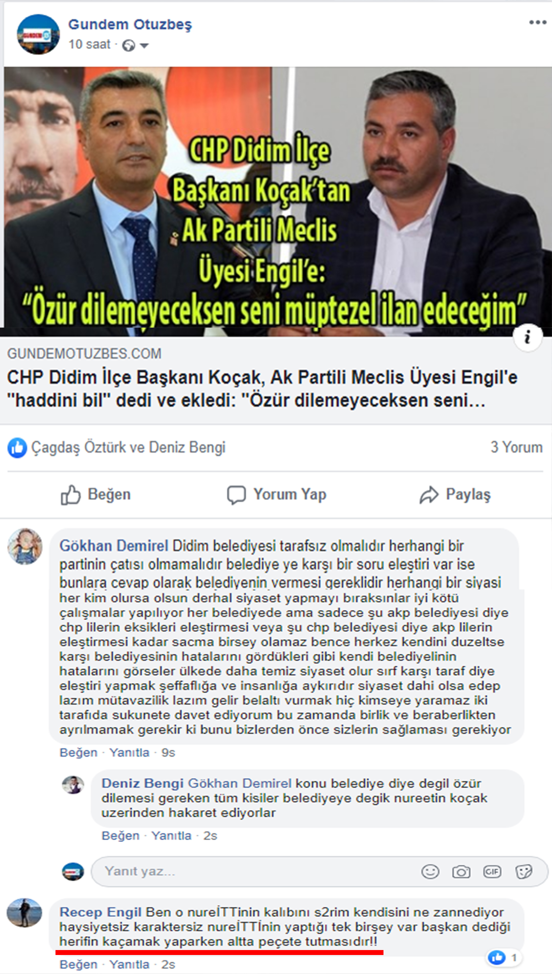Viewport: 552px width, 974px height.
Task: Insert an emoji using the smiley icon
Action: tap(430, 872)
